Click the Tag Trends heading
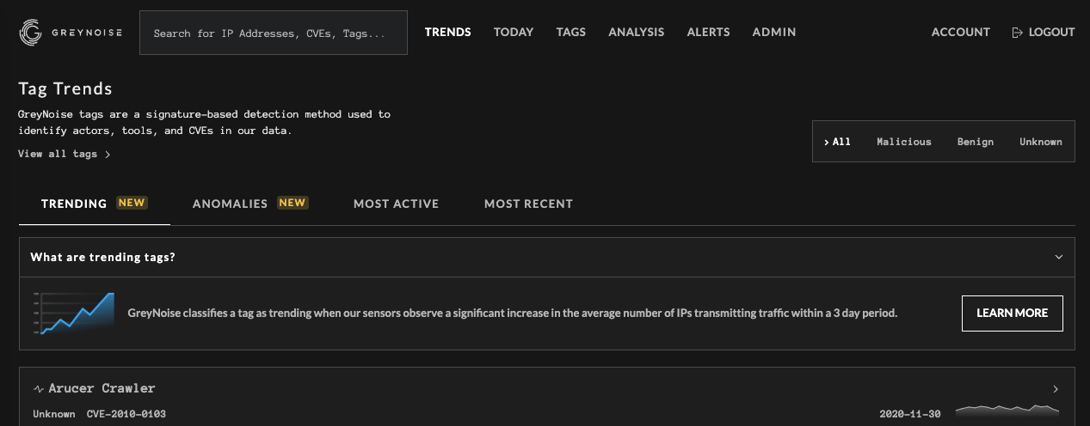 pyautogui.click(x=65, y=88)
